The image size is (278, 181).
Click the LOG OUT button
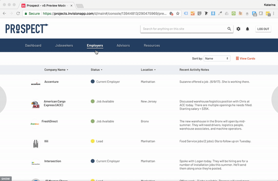[x=263, y=29]
